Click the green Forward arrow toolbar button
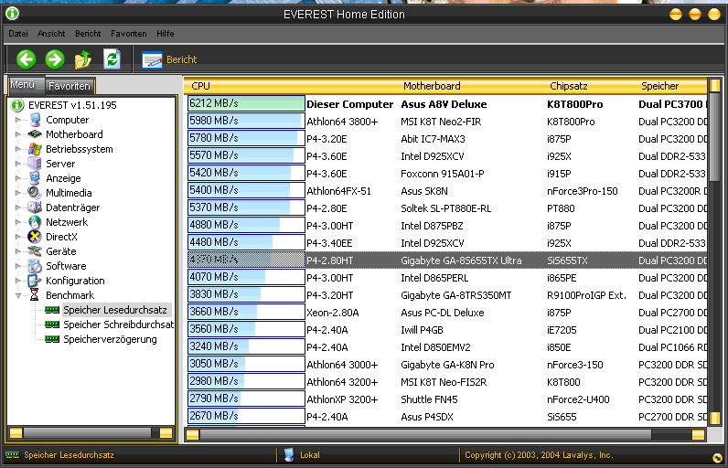Image resolution: width=728 pixels, height=468 pixels. 55,59
